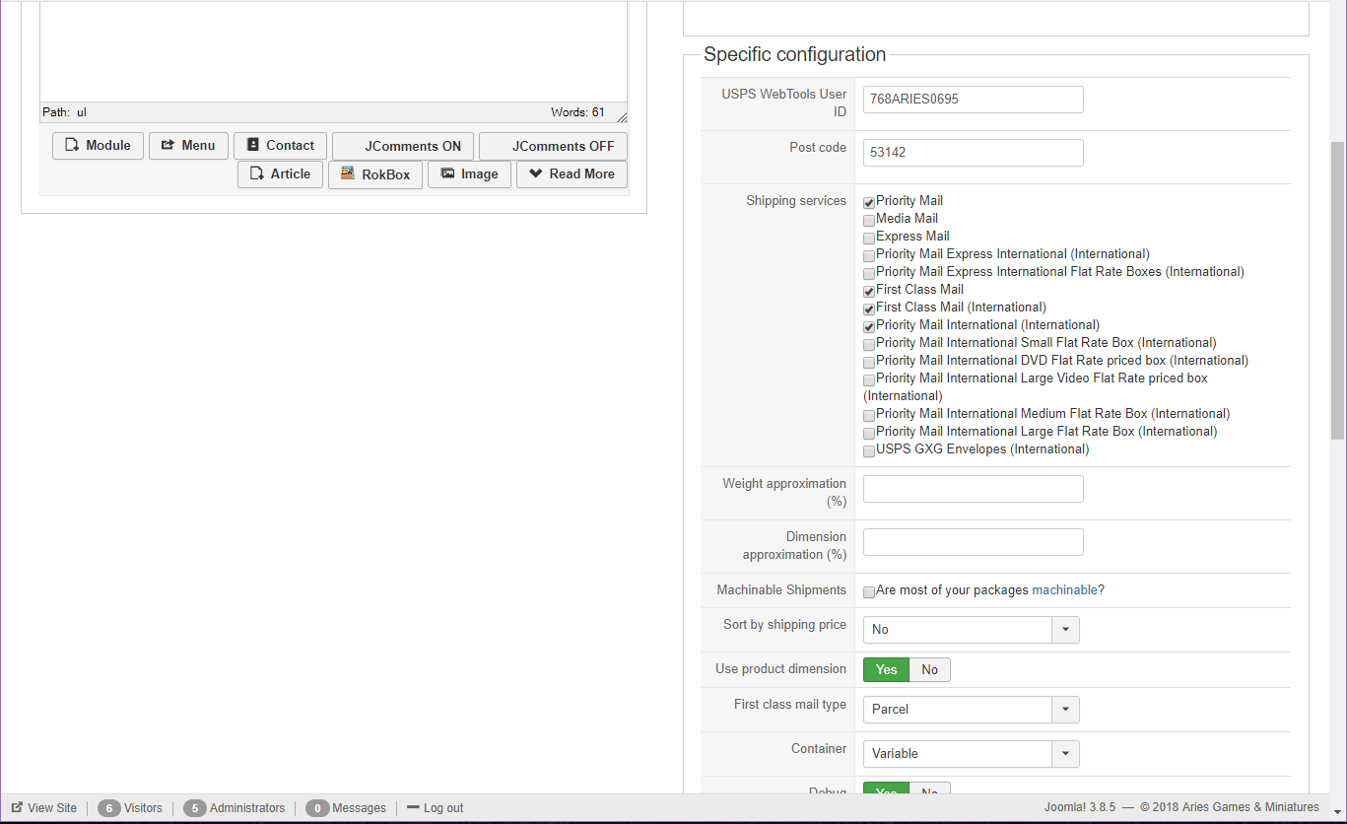
Task: Click the Read More button
Action: tap(572, 174)
